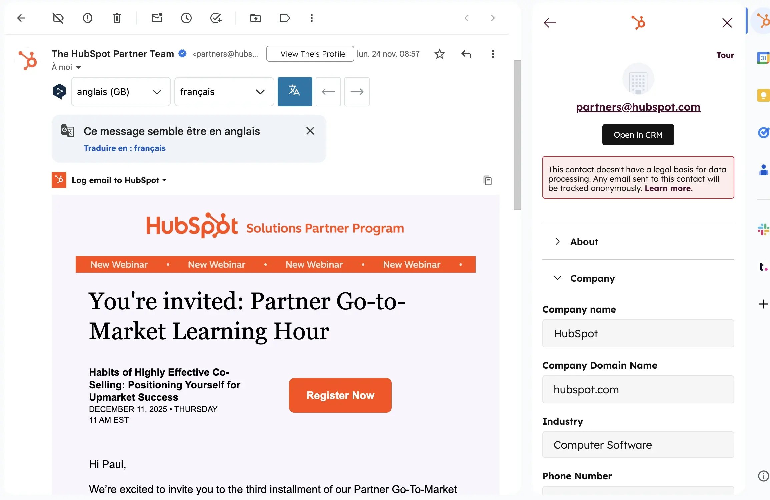Add the email to Google Tasks
Image resolution: width=770 pixels, height=500 pixels.
coord(216,18)
